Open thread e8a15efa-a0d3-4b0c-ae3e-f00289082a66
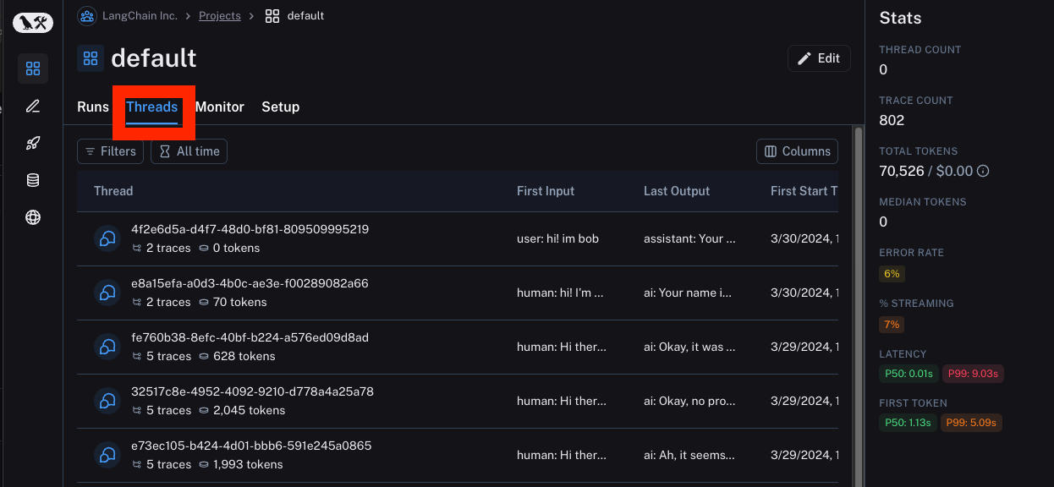Screen dimensions: 1054x487 click(x=250, y=283)
